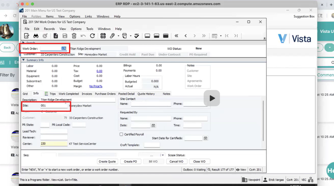Image resolution: width=334 pixels, height=186 pixels.
Task: Click the first panel layout icon
Action: 147,36
